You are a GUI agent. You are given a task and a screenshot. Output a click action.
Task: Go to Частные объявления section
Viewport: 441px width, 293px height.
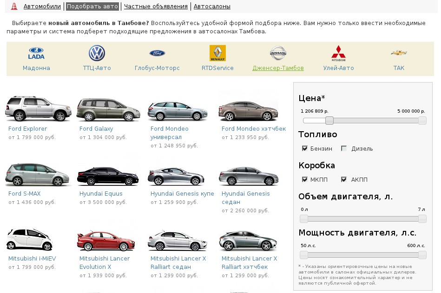tap(156, 6)
